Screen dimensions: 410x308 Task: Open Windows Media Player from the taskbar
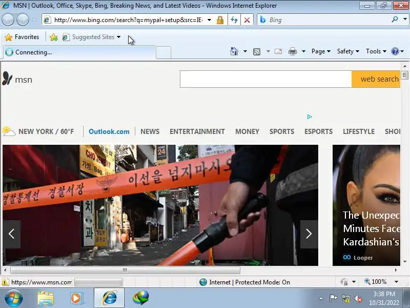coord(76,298)
